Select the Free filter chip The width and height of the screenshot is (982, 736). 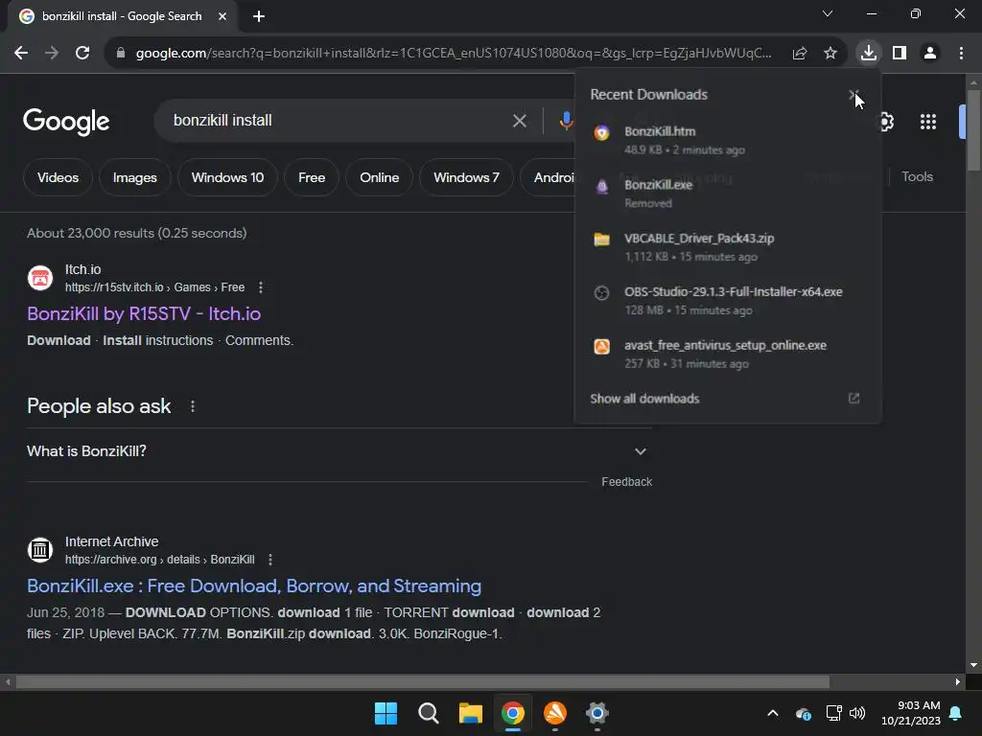click(312, 177)
